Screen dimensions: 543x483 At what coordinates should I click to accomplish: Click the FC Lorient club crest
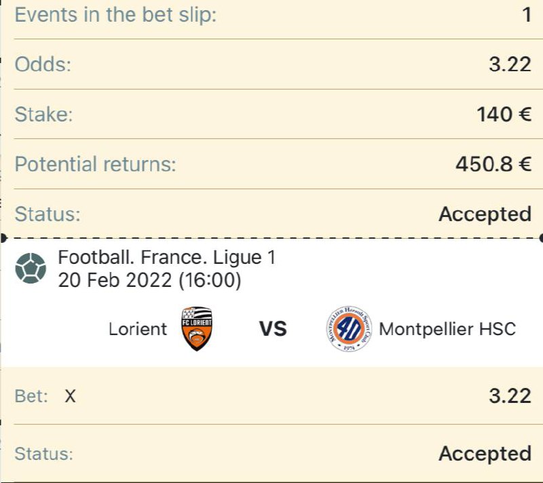(197, 329)
